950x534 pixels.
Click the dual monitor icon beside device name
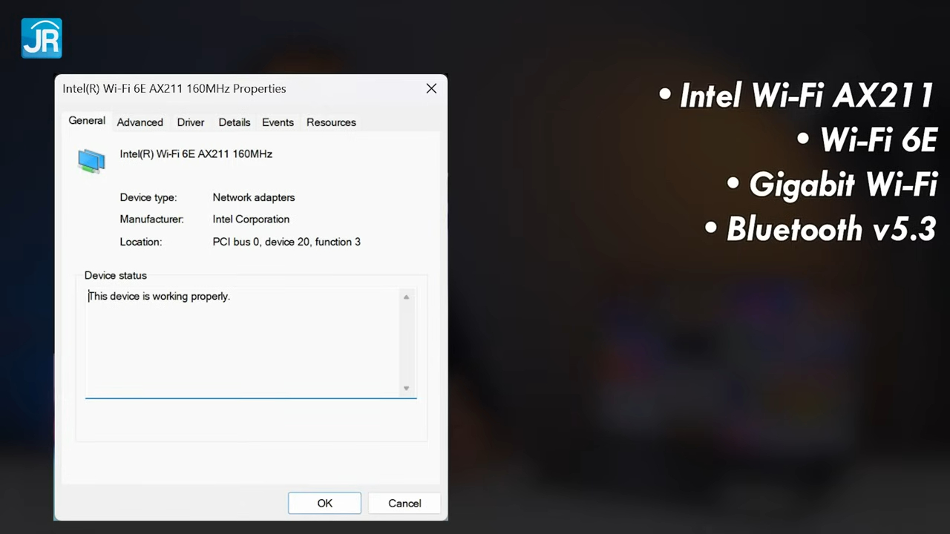(91, 159)
